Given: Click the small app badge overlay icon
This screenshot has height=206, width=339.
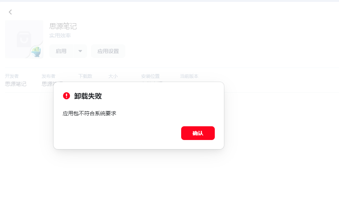Looking at the screenshot, I should point(36,52).
